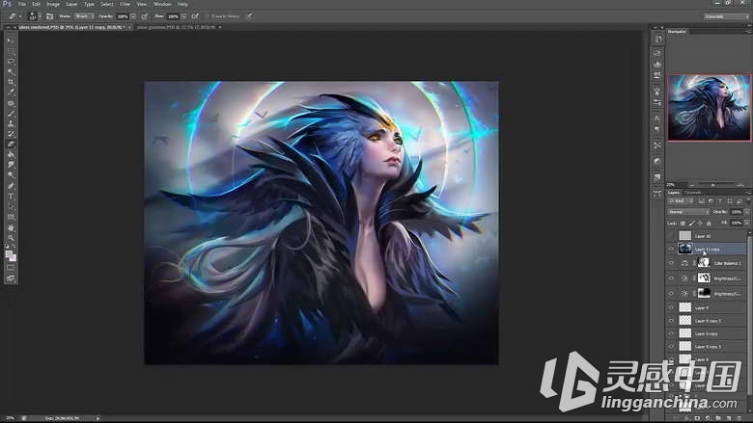Lock all for the selected layer
The image size is (753, 423).
coord(709,224)
